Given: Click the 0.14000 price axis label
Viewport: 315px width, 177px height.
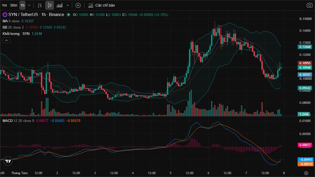Looking at the screenshot, I should click(305, 31).
